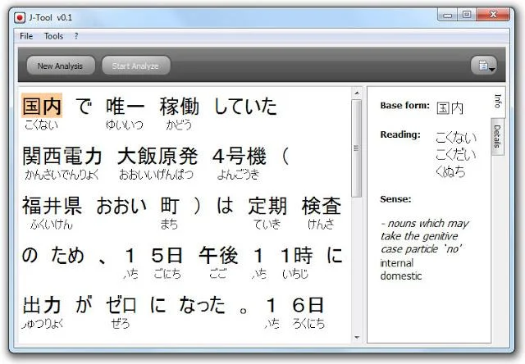The height and width of the screenshot is (364, 525).
Task: Select the word 福井県
Action: [52, 206]
